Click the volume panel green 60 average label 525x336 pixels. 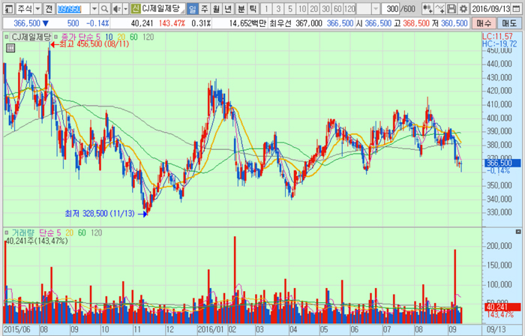point(82,232)
